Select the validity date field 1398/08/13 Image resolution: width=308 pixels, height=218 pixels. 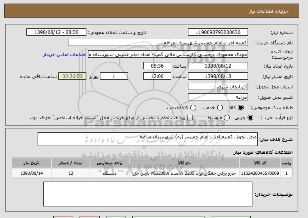(217, 76)
